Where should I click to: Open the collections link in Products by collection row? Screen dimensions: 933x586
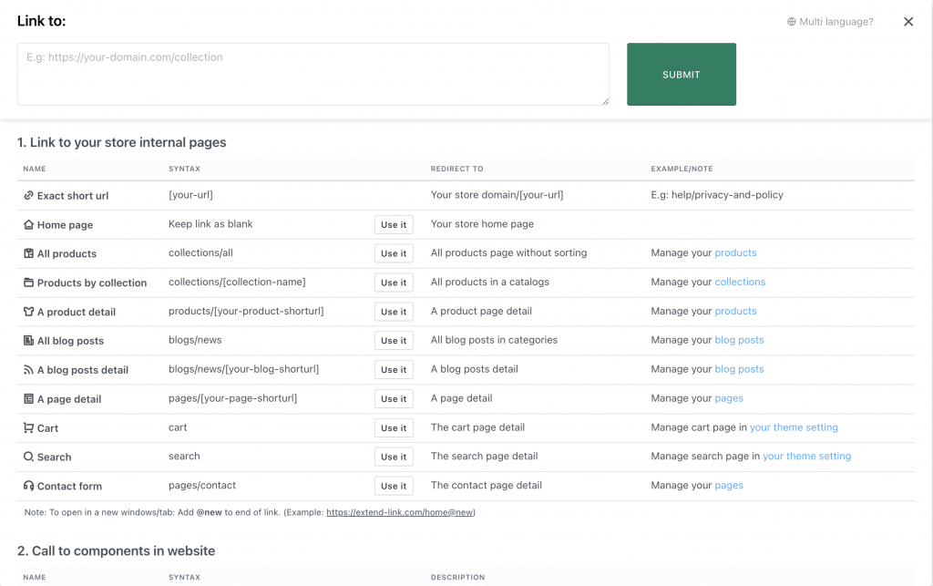(x=740, y=282)
